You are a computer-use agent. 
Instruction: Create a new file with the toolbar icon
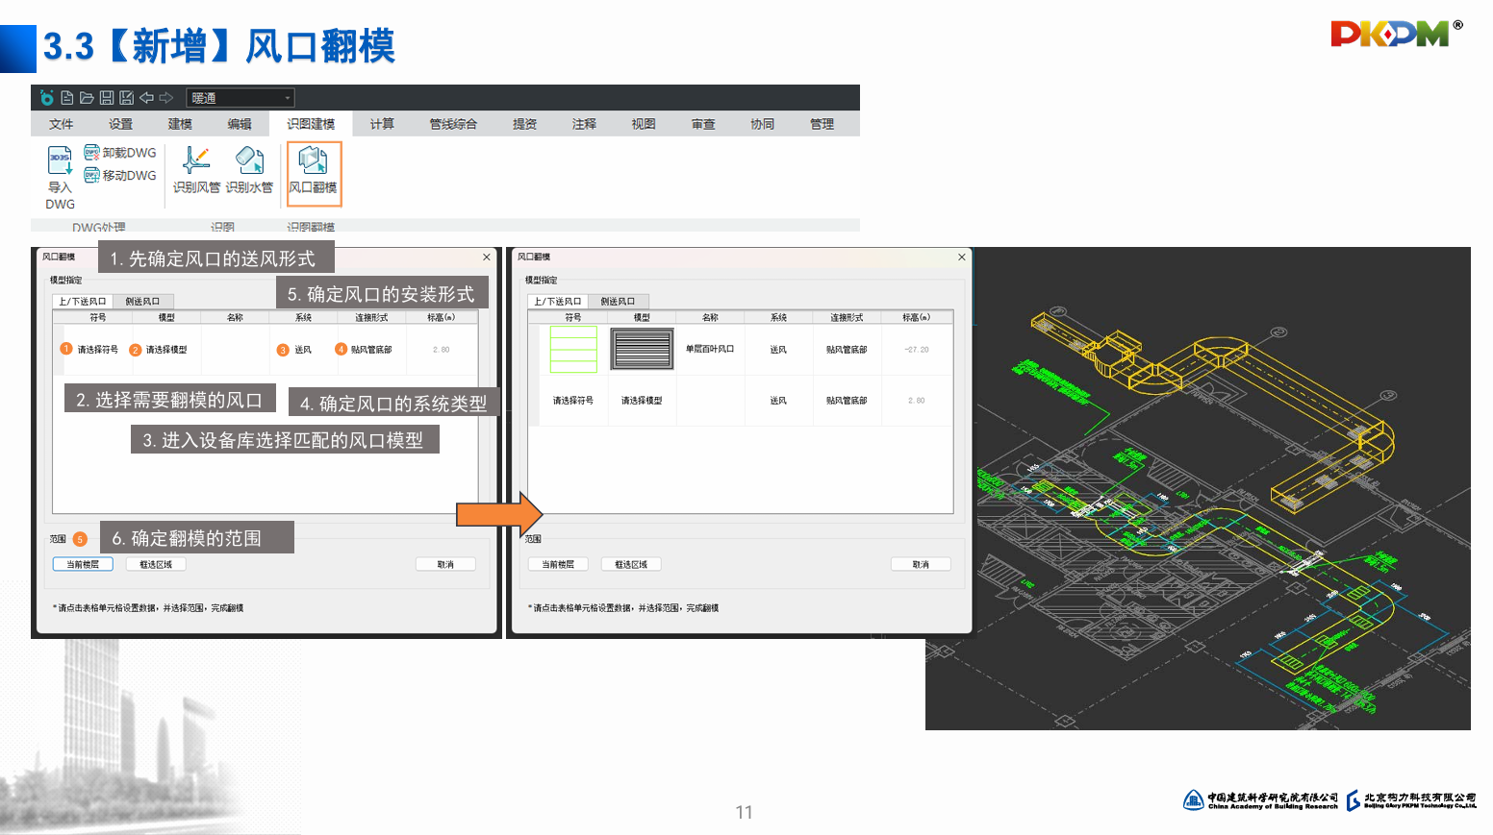coord(67,98)
